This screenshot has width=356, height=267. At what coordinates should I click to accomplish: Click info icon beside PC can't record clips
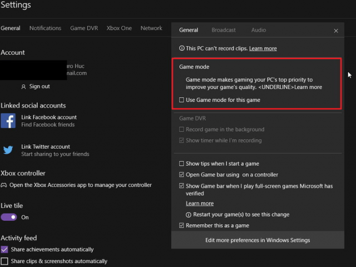(181, 48)
